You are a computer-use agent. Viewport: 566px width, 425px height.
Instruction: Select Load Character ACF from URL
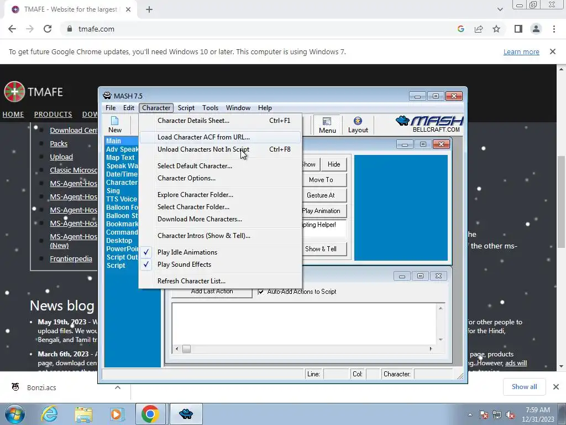(x=220, y=137)
